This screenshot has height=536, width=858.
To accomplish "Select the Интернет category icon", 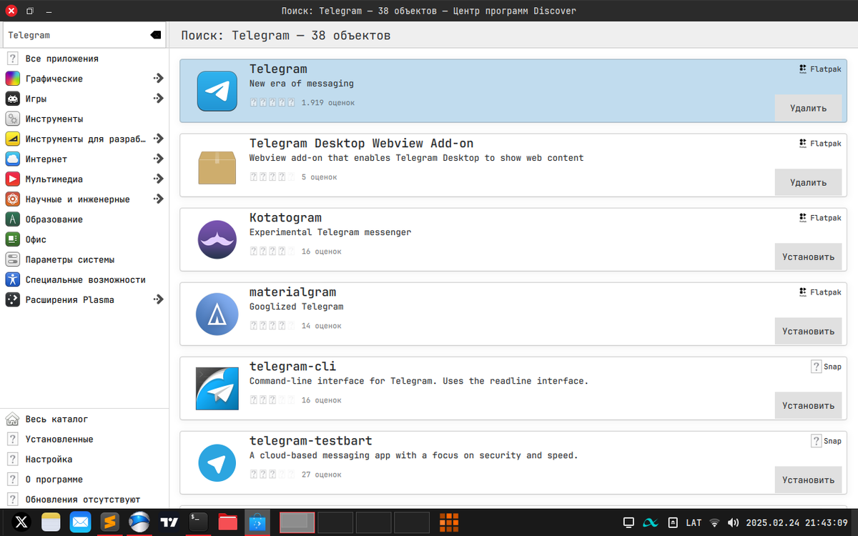I will coord(13,159).
